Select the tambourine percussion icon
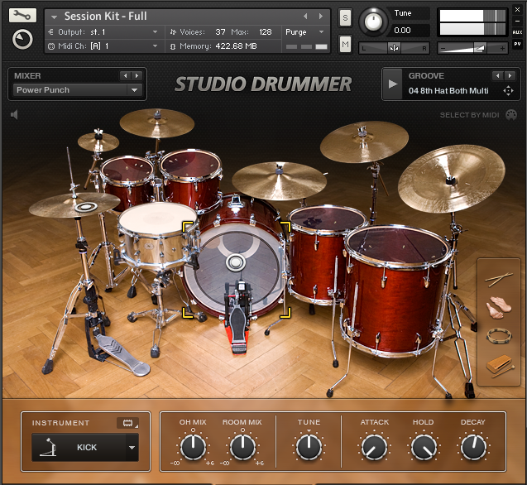The width and height of the screenshot is (527, 485). [x=499, y=336]
